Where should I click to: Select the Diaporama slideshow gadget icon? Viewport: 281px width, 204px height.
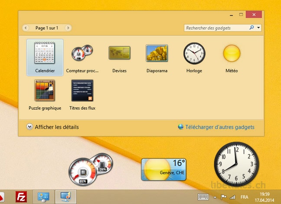(x=157, y=53)
